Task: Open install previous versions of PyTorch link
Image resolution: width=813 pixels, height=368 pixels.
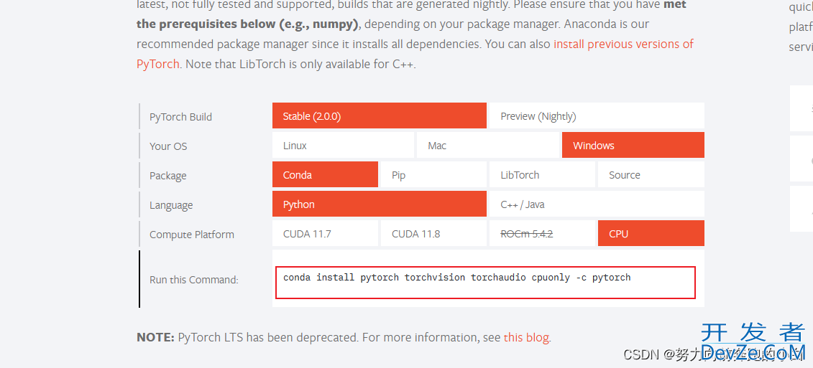Action: [x=415, y=54]
